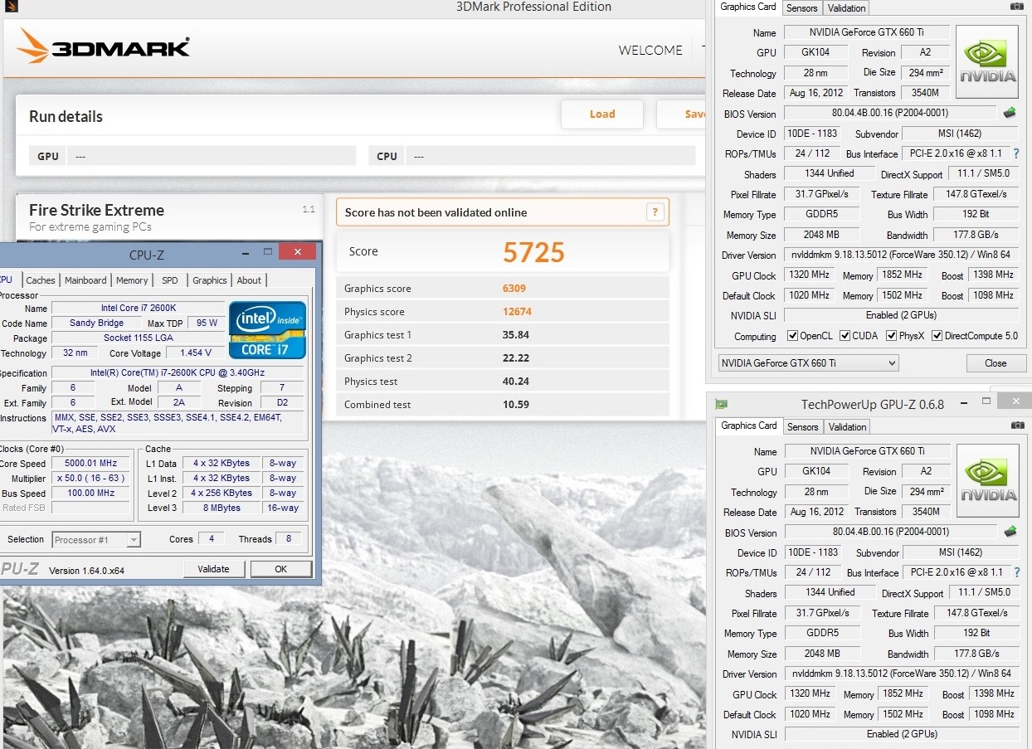
Task: Click the 3DMark logo
Action: [103, 47]
